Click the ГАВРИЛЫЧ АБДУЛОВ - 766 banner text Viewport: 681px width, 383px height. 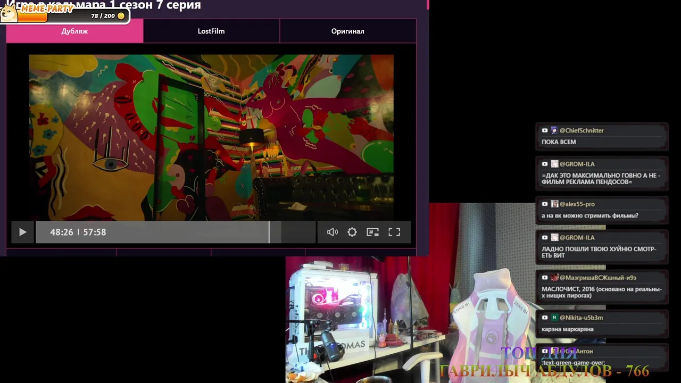coord(544,371)
